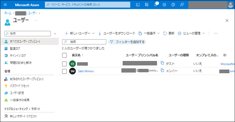Open Cloud Shell from the top bar
The width and height of the screenshot is (235, 122).
coord(138,5)
